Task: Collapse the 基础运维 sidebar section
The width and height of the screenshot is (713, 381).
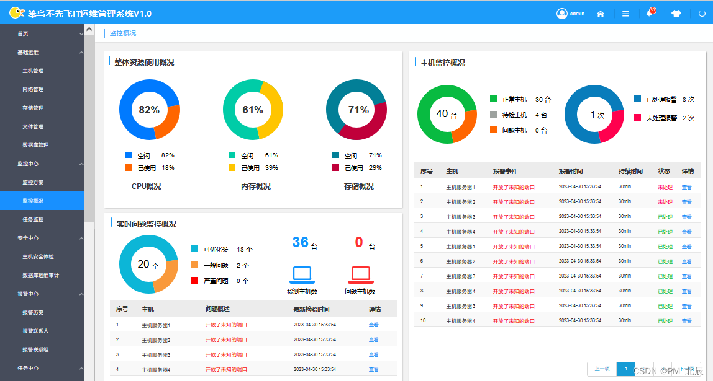Action: point(81,53)
